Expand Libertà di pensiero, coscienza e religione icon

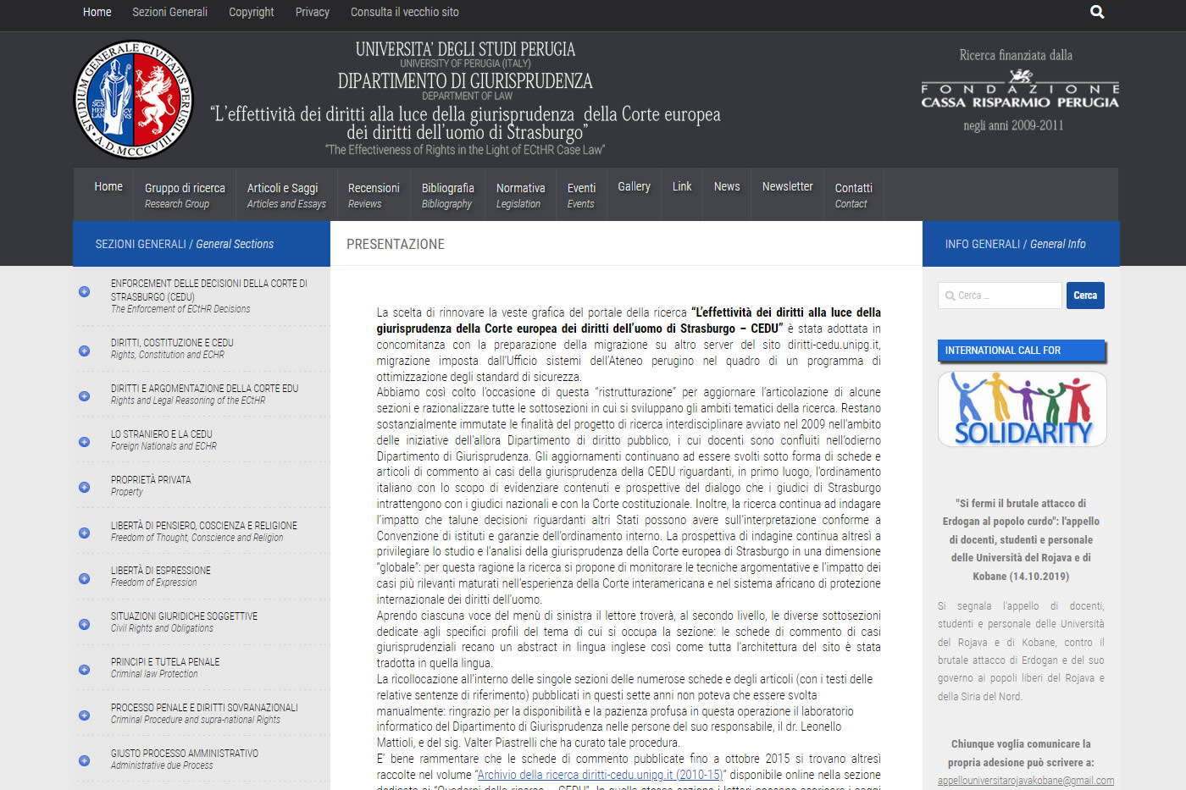point(84,533)
